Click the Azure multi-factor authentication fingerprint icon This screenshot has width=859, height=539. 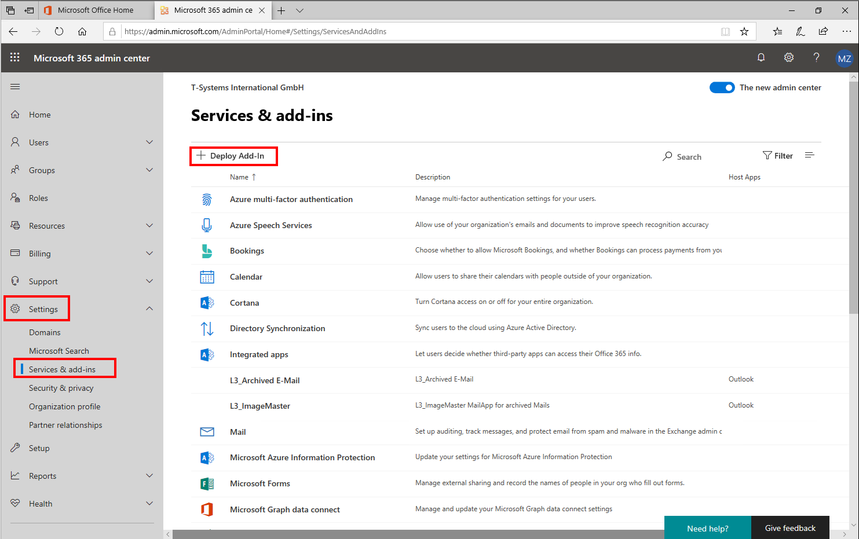(207, 200)
